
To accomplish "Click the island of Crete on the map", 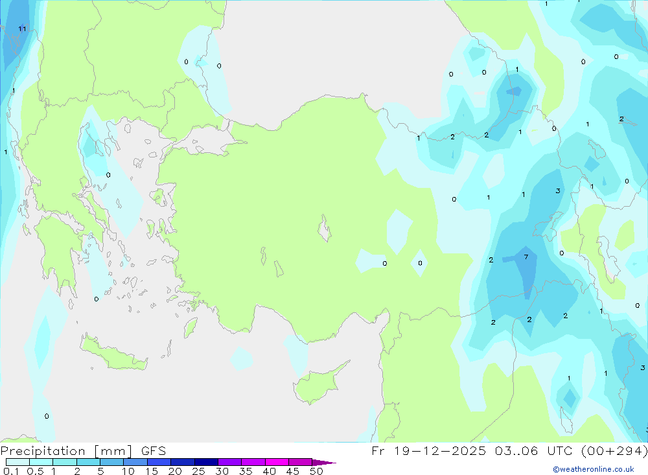I will (x=113, y=353).
